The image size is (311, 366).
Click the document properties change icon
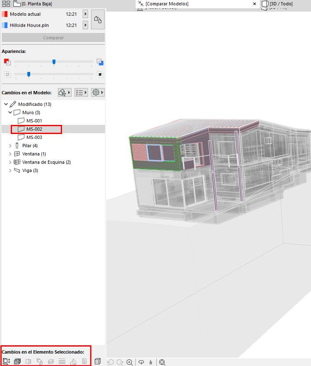pyautogui.click(x=84, y=361)
